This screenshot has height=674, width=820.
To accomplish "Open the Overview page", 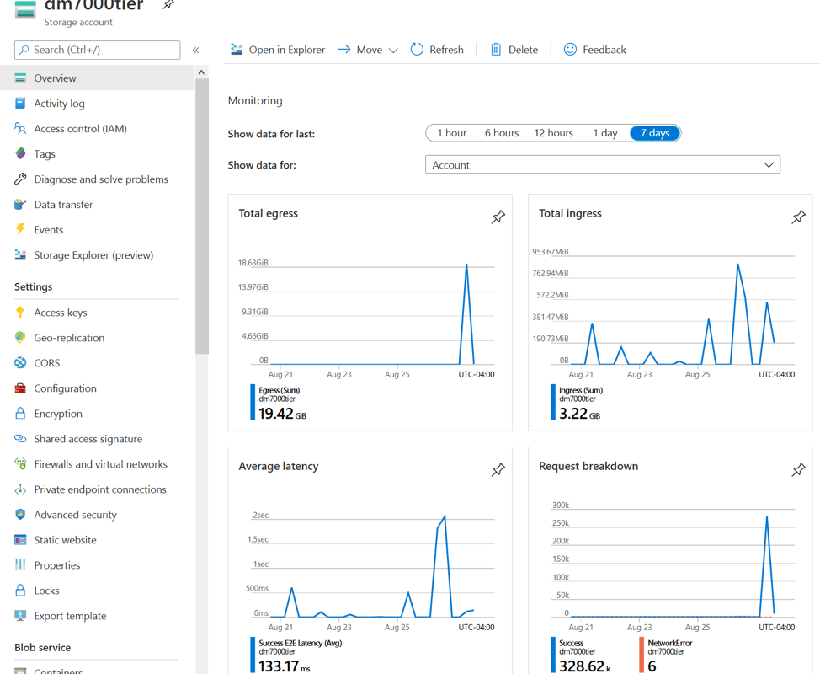I will [98, 78].
